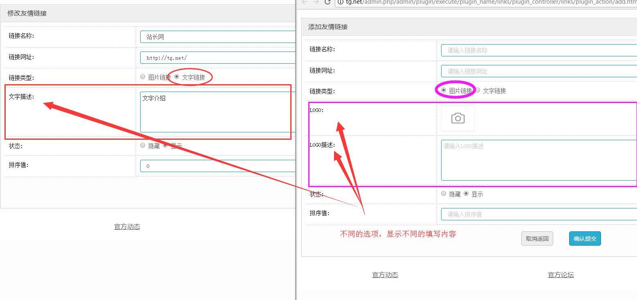Open the 官方论坛 link
The height and width of the screenshot is (300, 637).
click(x=561, y=275)
